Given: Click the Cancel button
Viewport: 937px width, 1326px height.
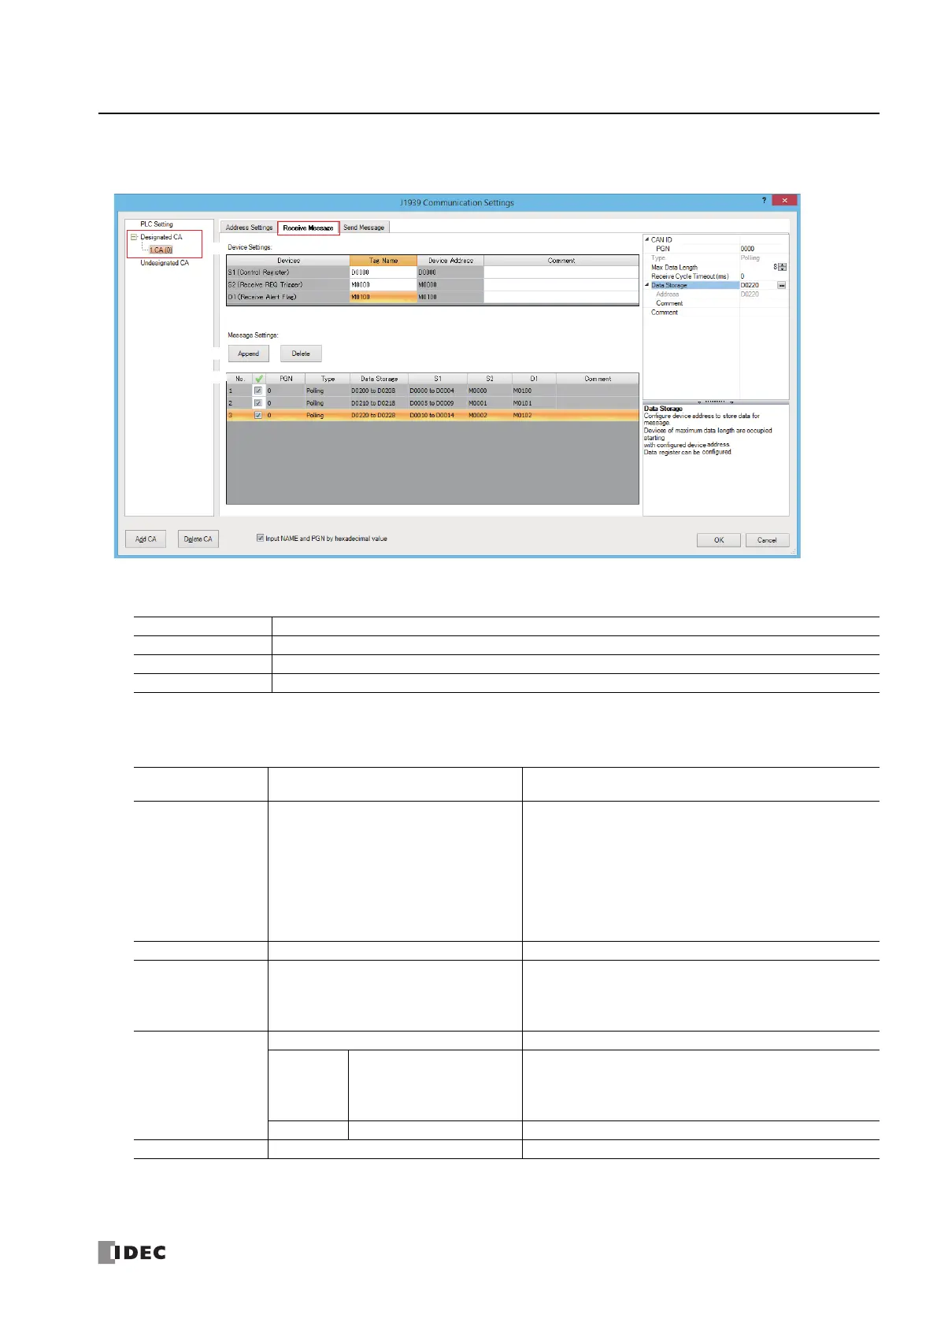Looking at the screenshot, I should [767, 540].
